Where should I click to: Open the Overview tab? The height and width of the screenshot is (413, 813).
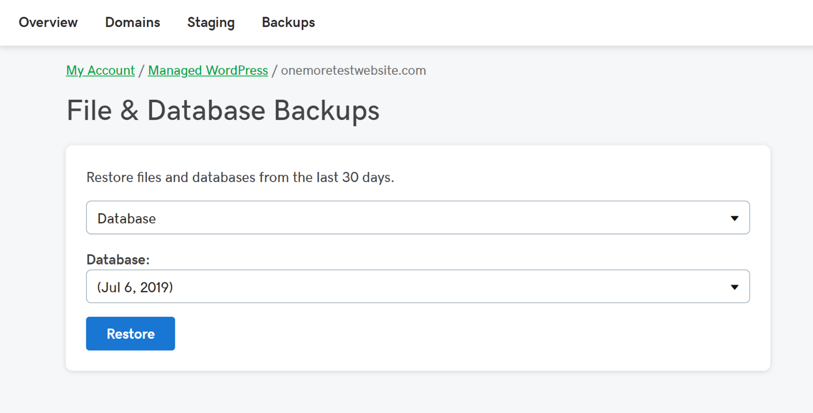click(x=48, y=22)
